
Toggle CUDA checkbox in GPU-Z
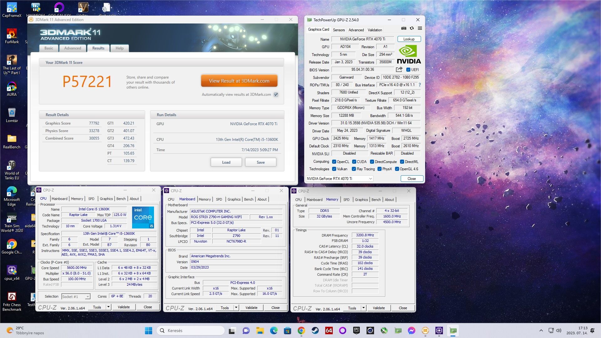[x=354, y=162]
